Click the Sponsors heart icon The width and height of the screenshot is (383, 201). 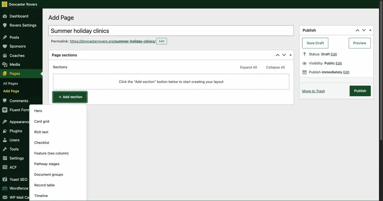[5, 46]
